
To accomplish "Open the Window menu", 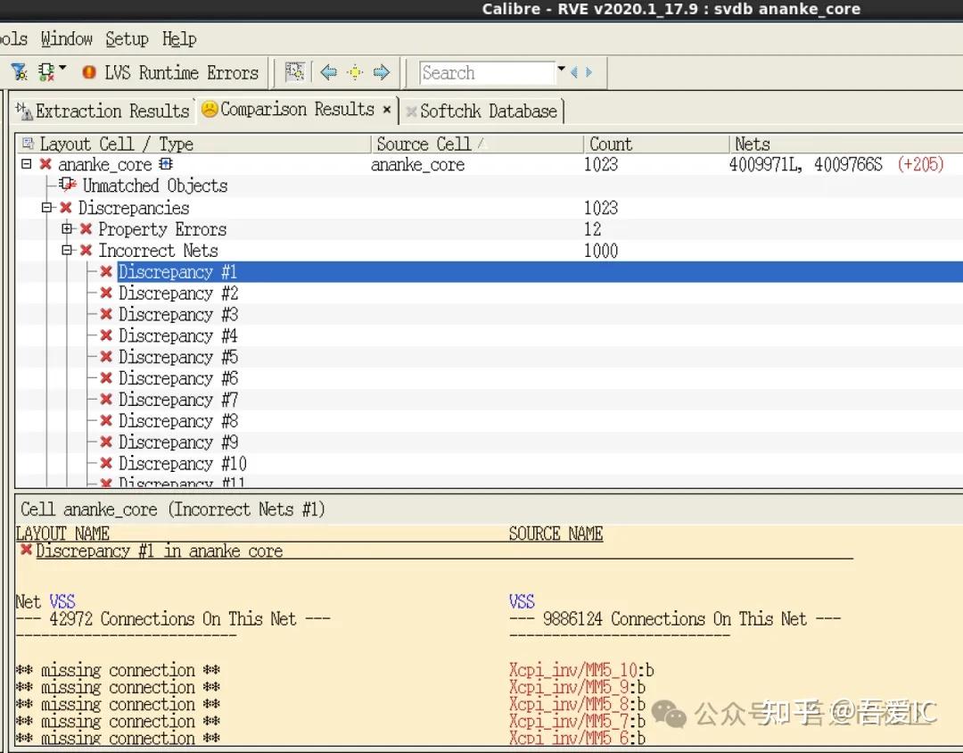I will click(x=67, y=39).
